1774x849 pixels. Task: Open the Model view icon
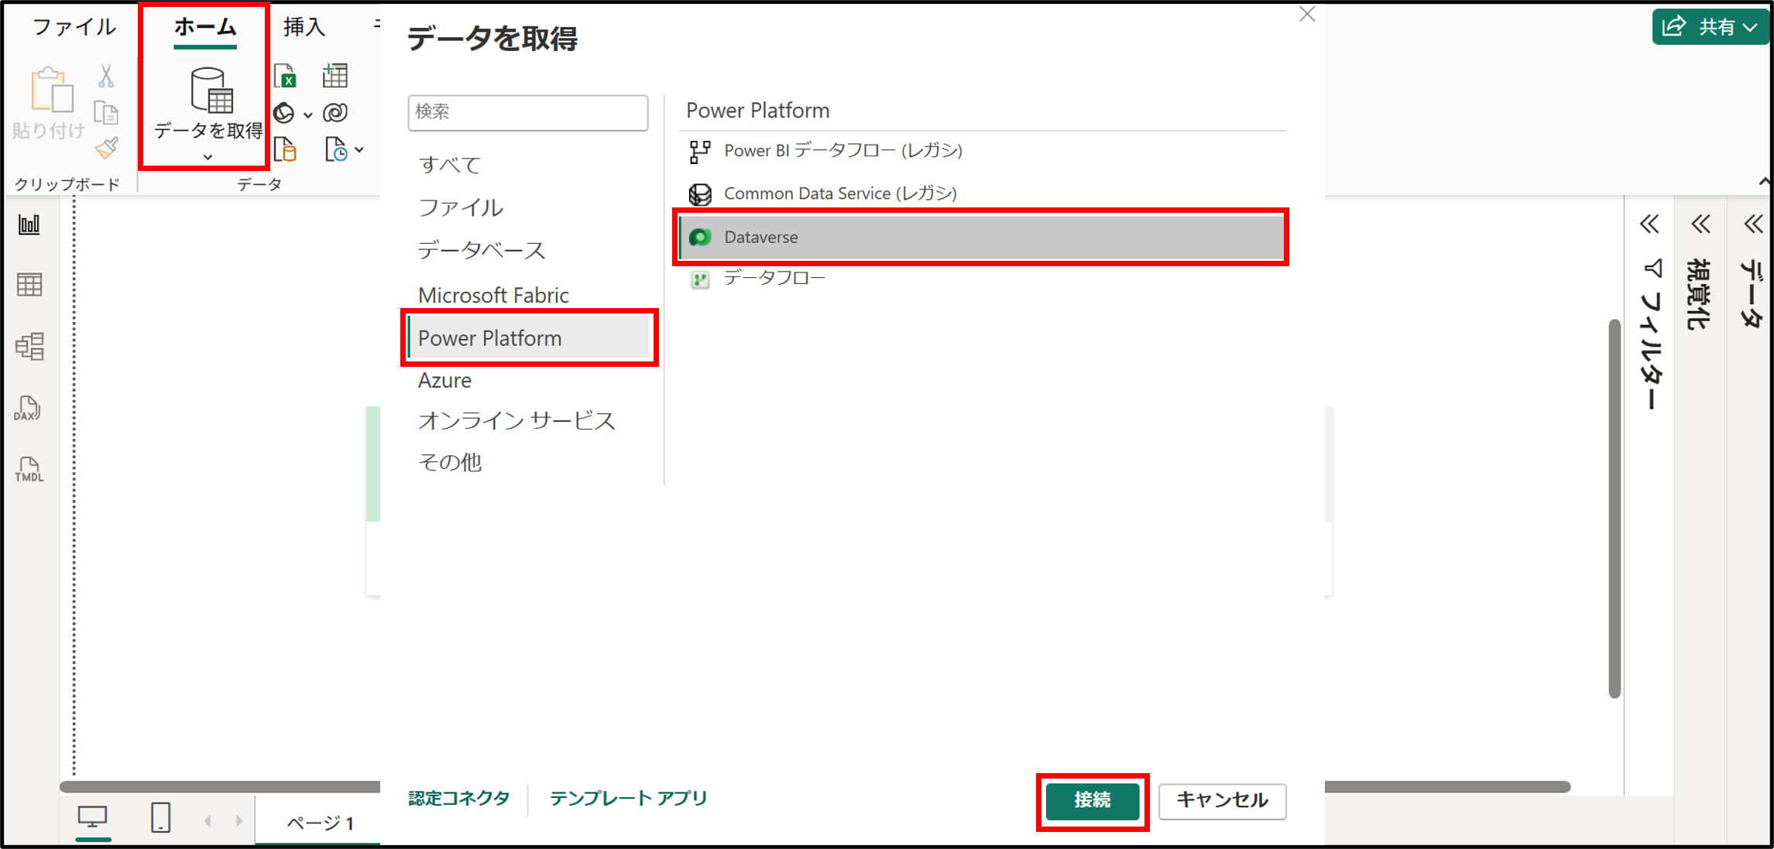29,347
